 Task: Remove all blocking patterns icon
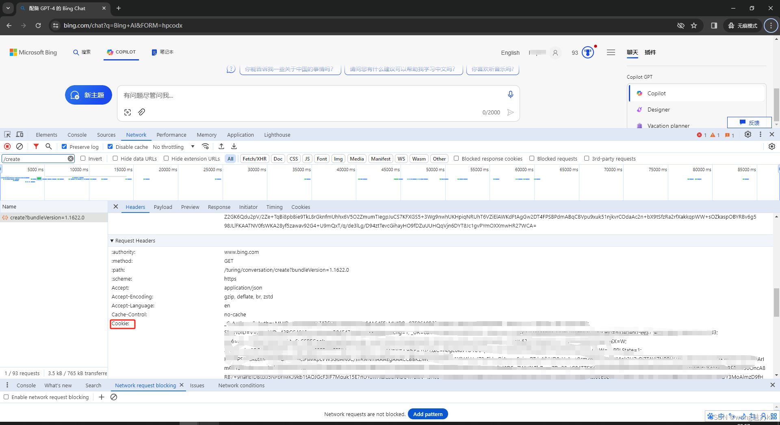114,397
